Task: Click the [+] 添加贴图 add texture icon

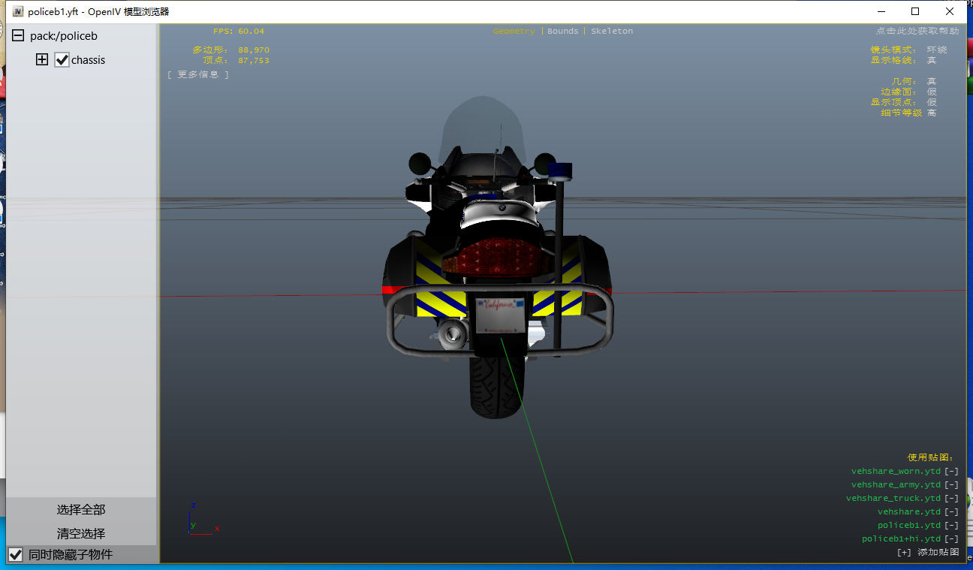Action: click(904, 553)
